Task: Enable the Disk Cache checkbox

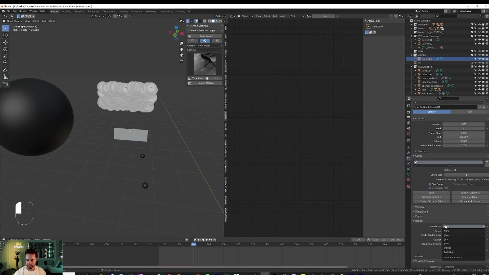Action: coord(430,184)
